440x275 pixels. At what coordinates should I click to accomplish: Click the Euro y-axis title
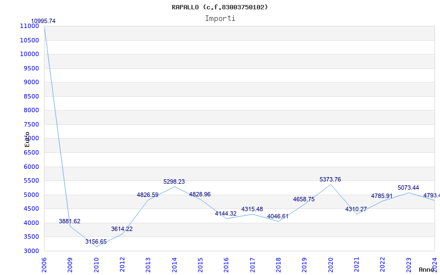tap(27, 140)
